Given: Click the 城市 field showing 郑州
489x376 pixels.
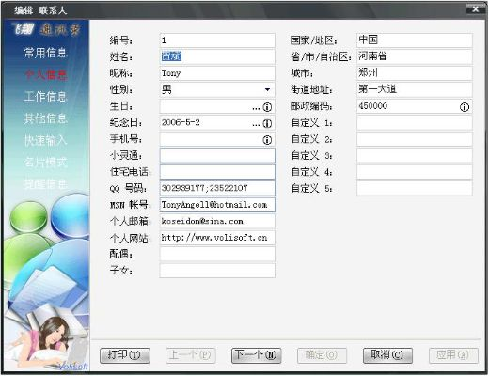Looking at the screenshot, I should [x=415, y=73].
